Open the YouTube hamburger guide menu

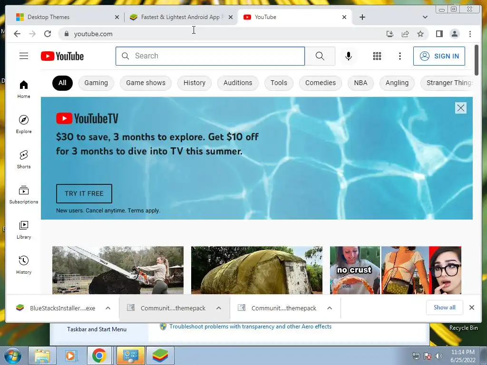point(24,56)
